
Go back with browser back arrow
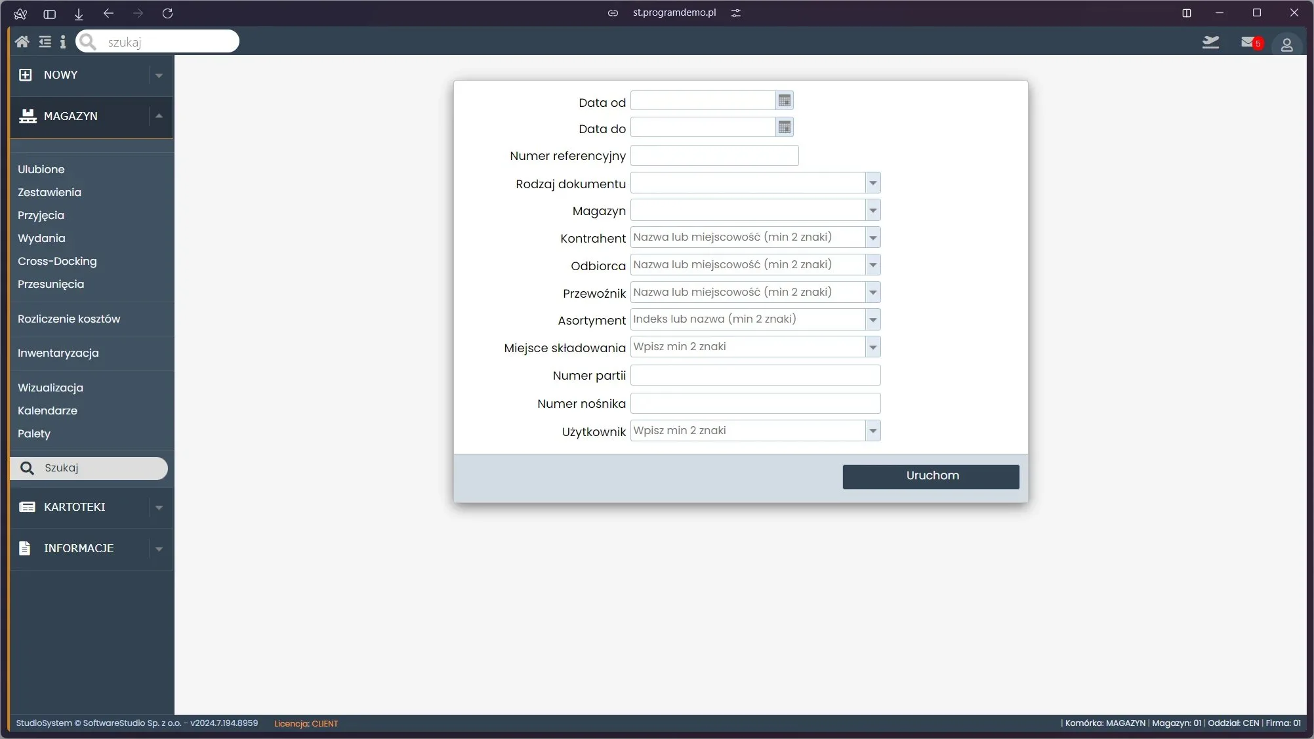[109, 13]
